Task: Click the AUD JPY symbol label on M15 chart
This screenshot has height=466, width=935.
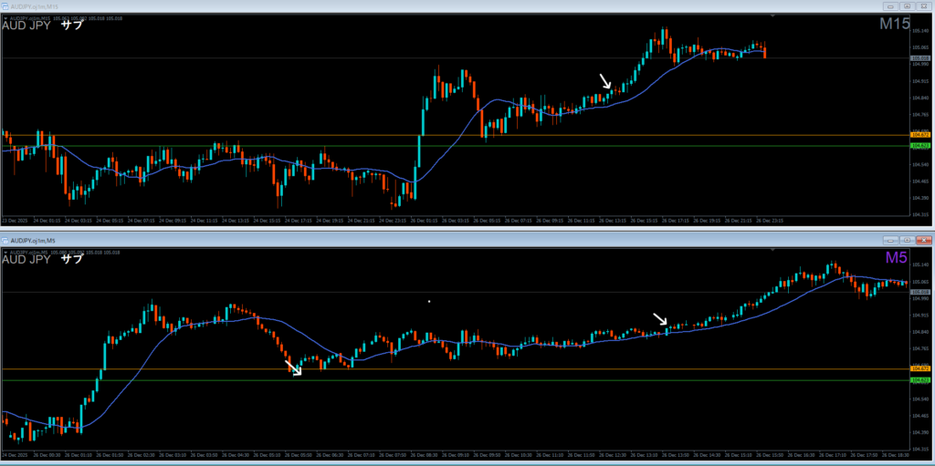Action: coord(26,26)
